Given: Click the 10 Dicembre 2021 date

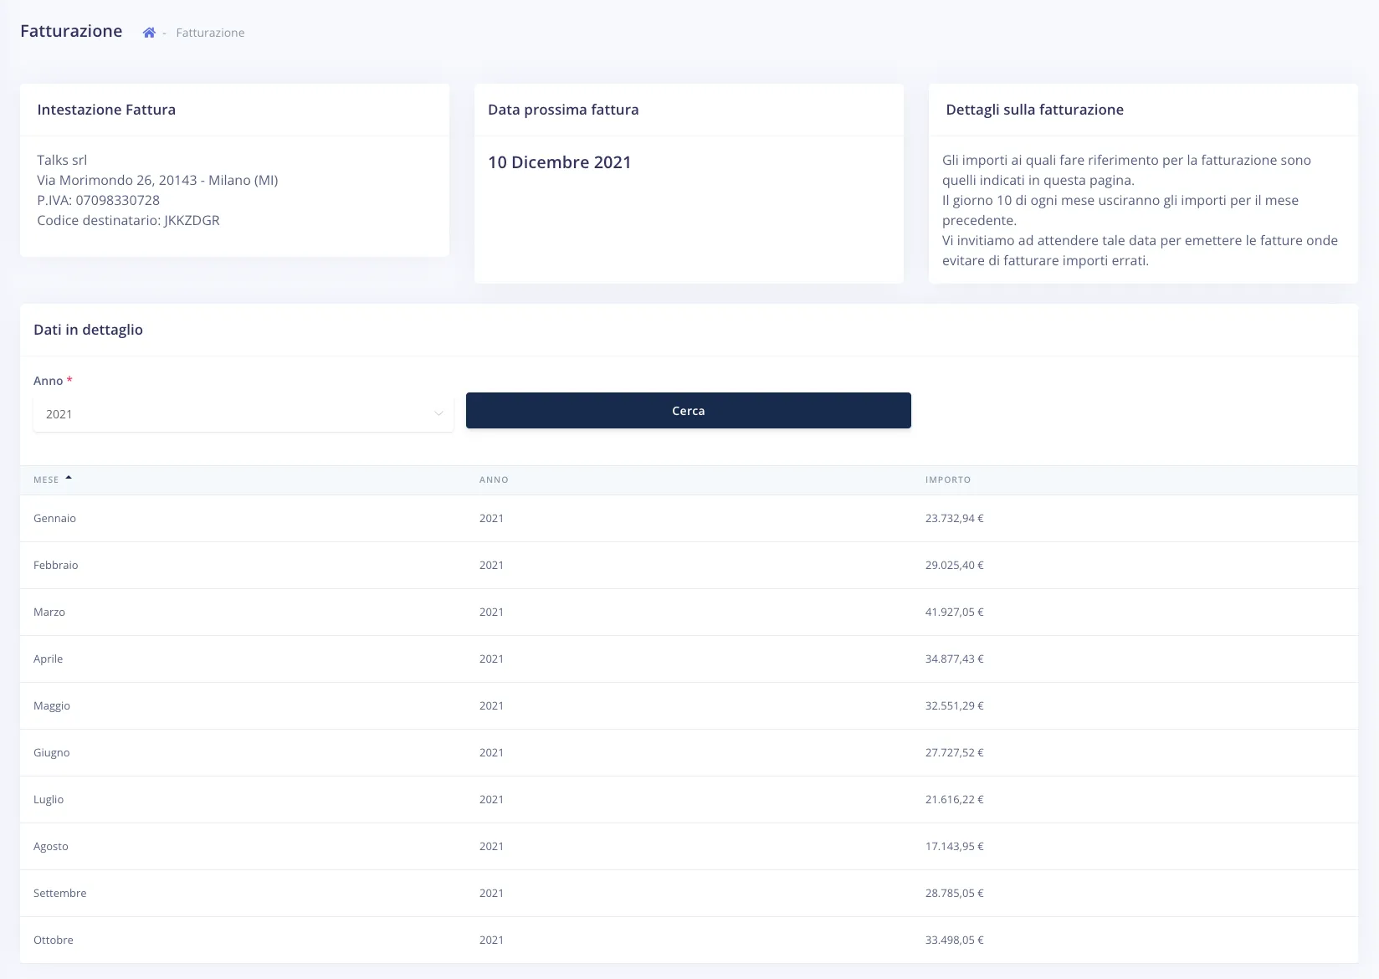Looking at the screenshot, I should (x=560, y=162).
